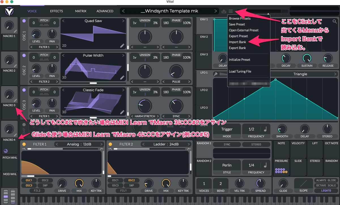Click the Macro 1 knob
Viewport: 340px width, 205px height.
[9, 25]
